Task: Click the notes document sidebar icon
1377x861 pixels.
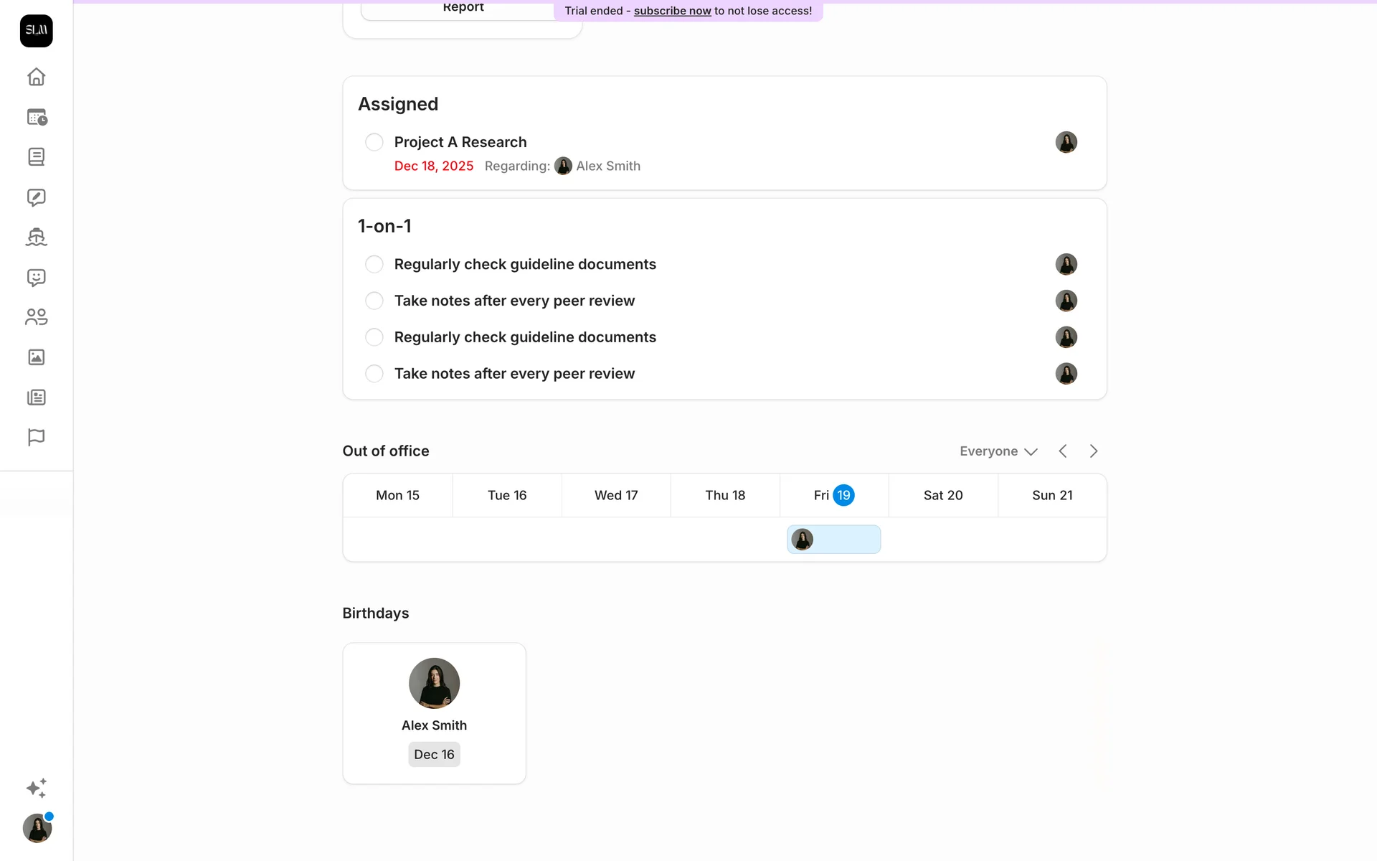Action: coord(36,157)
